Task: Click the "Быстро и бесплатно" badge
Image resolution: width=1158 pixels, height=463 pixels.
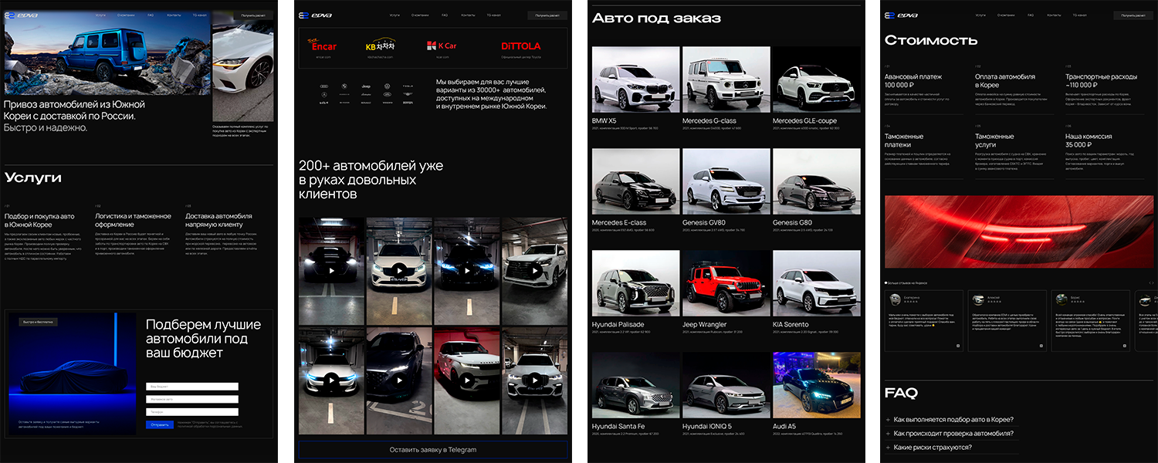Action: [39, 322]
